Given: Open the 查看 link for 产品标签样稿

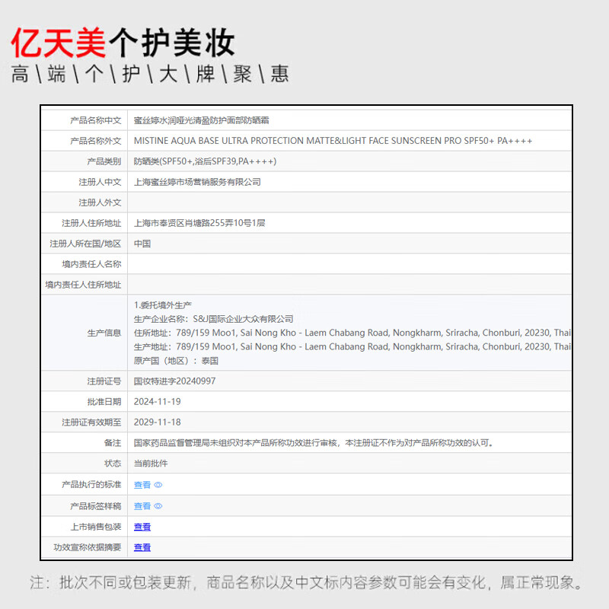Looking at the screenshot, I should tap(142, 506).
